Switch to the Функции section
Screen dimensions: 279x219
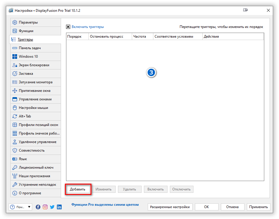tap(36, 31)
